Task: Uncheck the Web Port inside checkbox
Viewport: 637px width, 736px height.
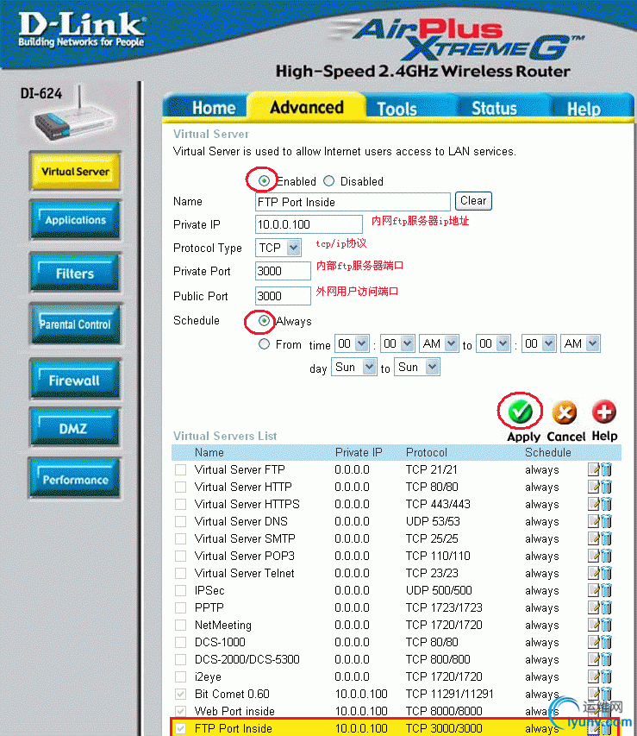Action: click(181, 711)
